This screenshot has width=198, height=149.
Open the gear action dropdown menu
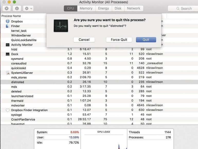click(x=28, y=9)
